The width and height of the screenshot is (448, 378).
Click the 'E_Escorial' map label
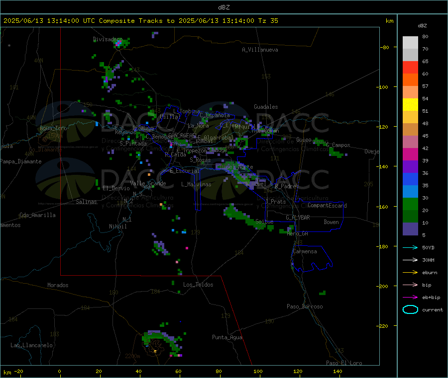click(x=184, y=171)
